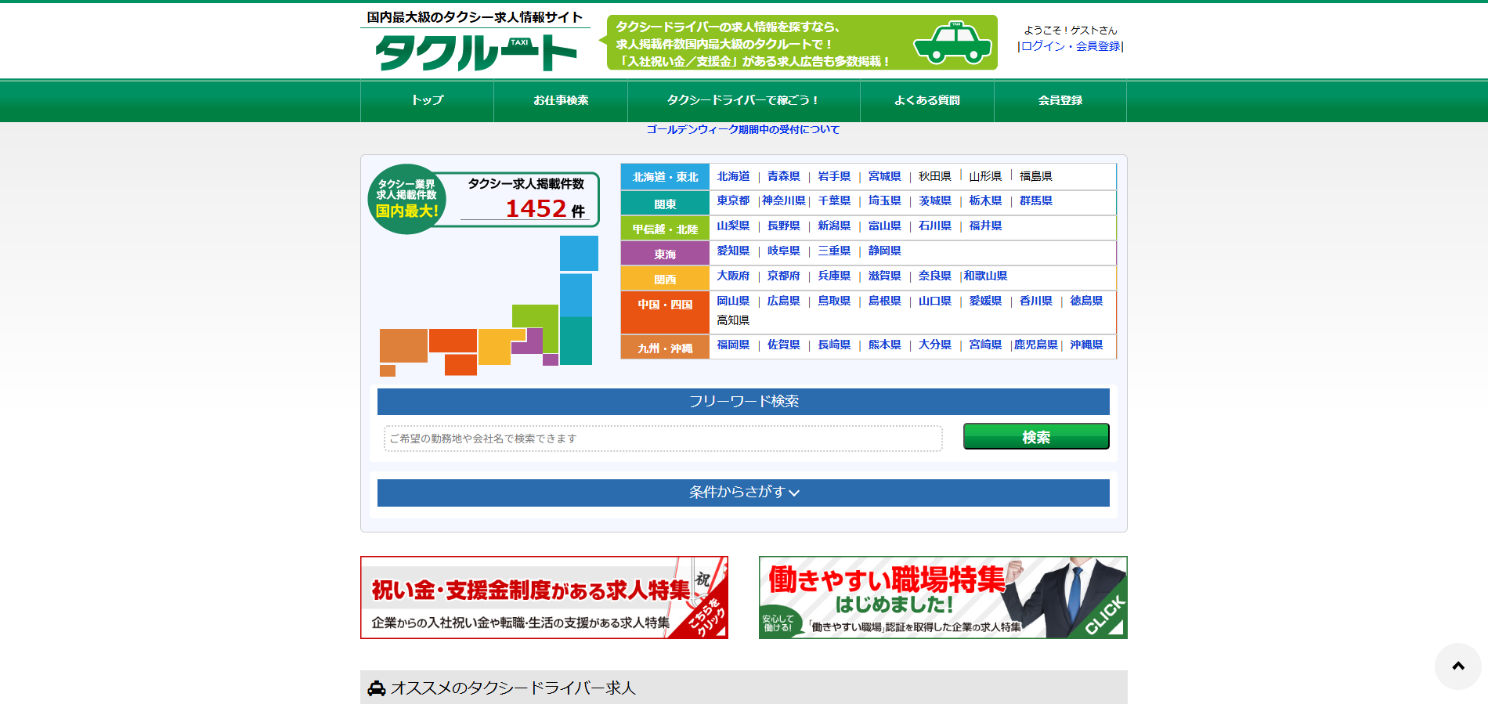The image size is (1488, 704).
Task: Choose the 大阪府 prefecture link
Action: pyautogui.click(x=733, y=276)
